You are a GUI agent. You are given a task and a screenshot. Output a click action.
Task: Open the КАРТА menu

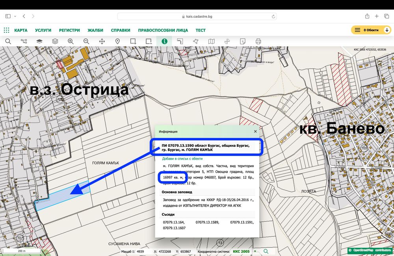click(21, 30)
